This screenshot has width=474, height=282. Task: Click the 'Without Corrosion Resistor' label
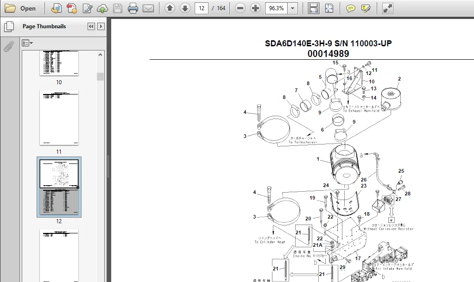pos(388,229)
